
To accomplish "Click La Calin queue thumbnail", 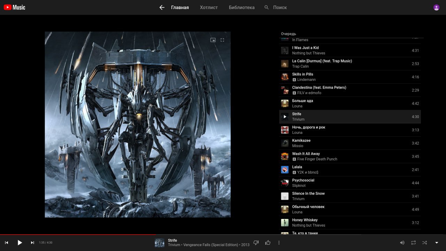I will (x=285, y=64).
